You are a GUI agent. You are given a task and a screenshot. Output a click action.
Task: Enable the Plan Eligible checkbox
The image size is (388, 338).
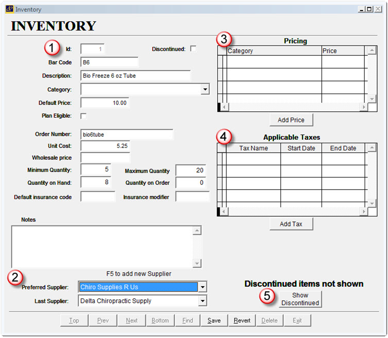pos(84,116)
